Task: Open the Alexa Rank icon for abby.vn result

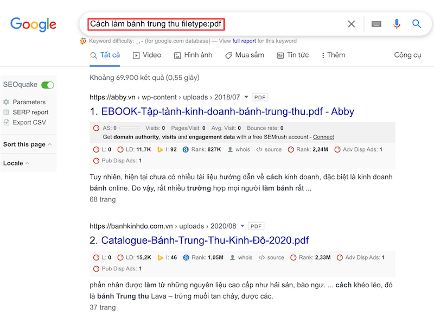Action: [184, 149]
